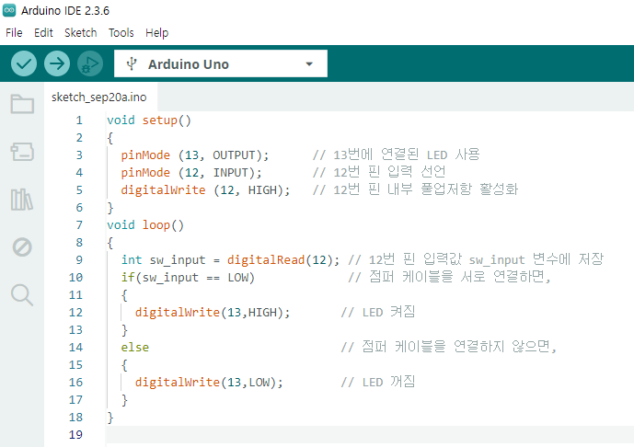Click the comment on line 5
This screenshot has height=447, width=634.
coord(415,190)
